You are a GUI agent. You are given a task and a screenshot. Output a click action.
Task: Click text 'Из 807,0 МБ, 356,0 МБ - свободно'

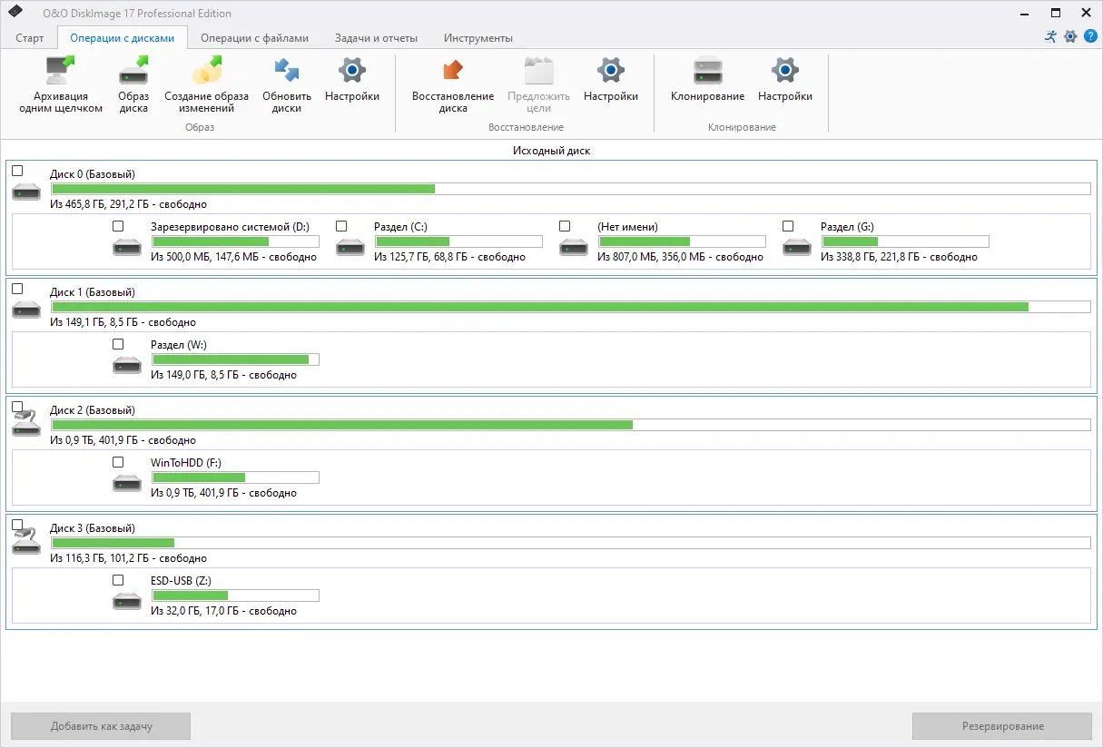680,257
